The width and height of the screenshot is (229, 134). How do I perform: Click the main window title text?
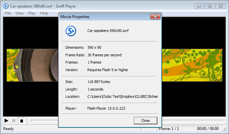tap(43, 6)
